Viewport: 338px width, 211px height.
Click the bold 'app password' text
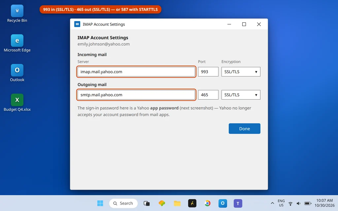[x=164, y=108]
